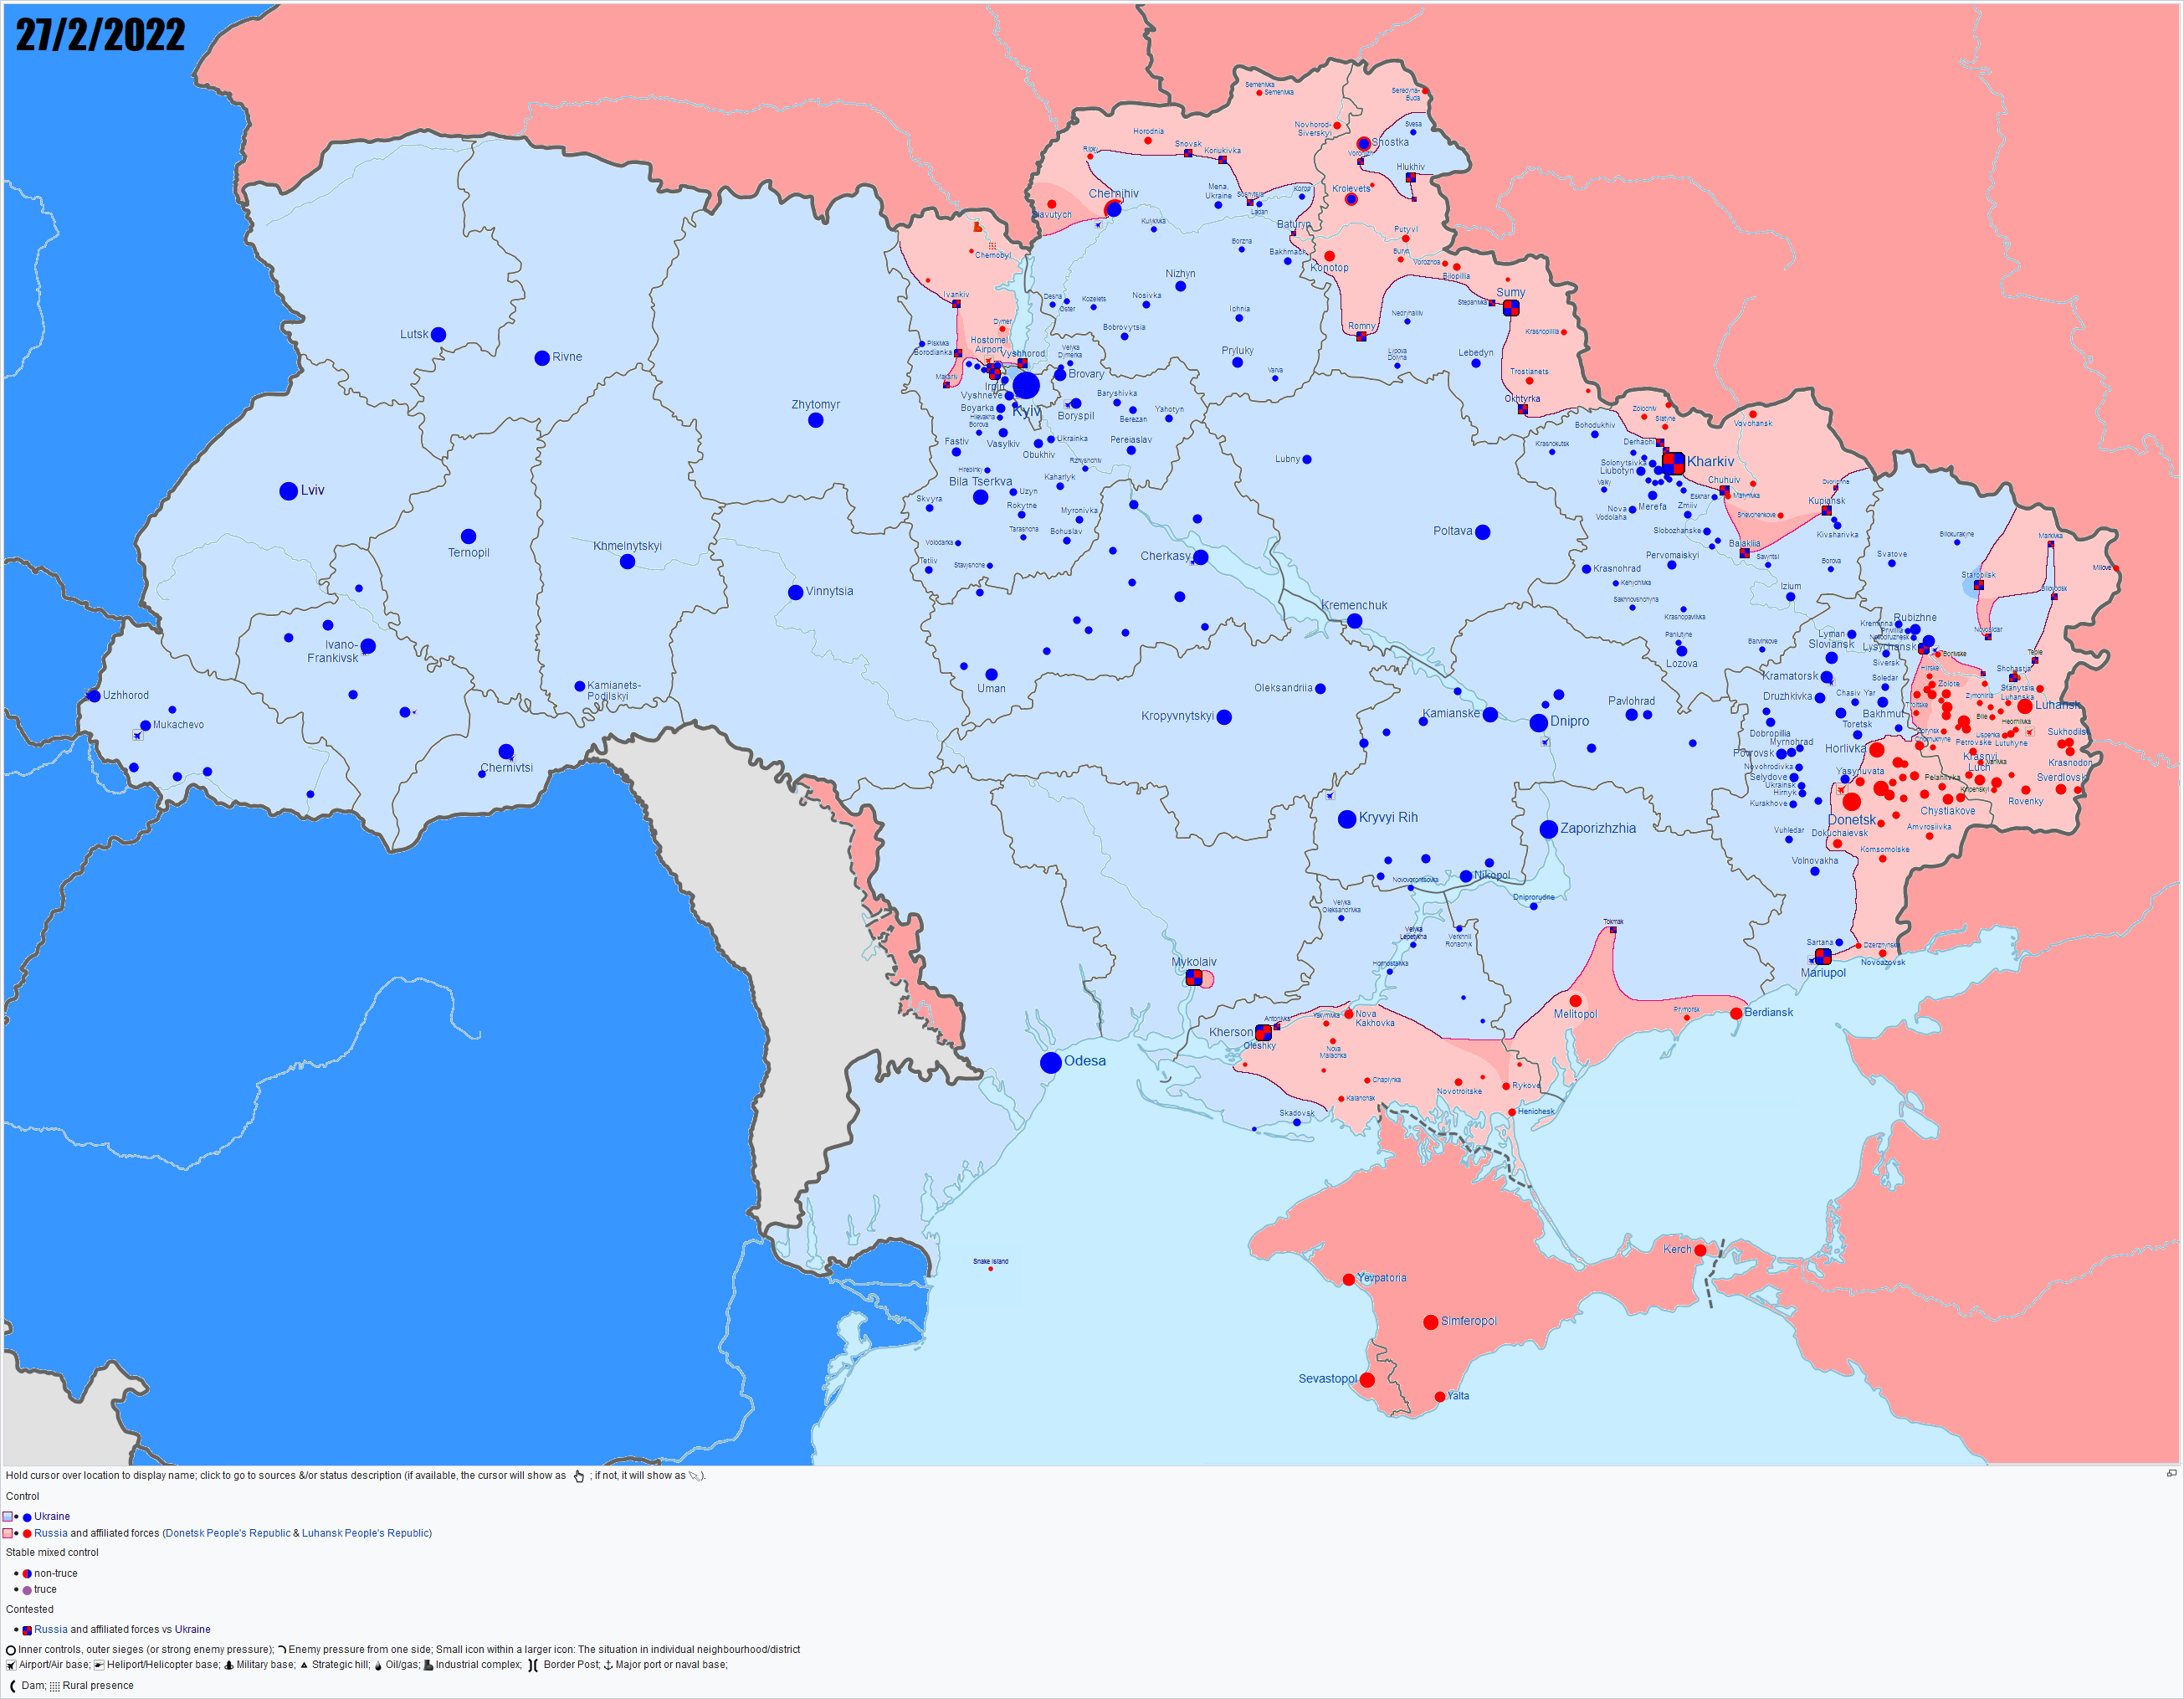Click the pink Russia control color swatch
The width and height of the screenshot is (2184, 1699).
click(8, 1533)
